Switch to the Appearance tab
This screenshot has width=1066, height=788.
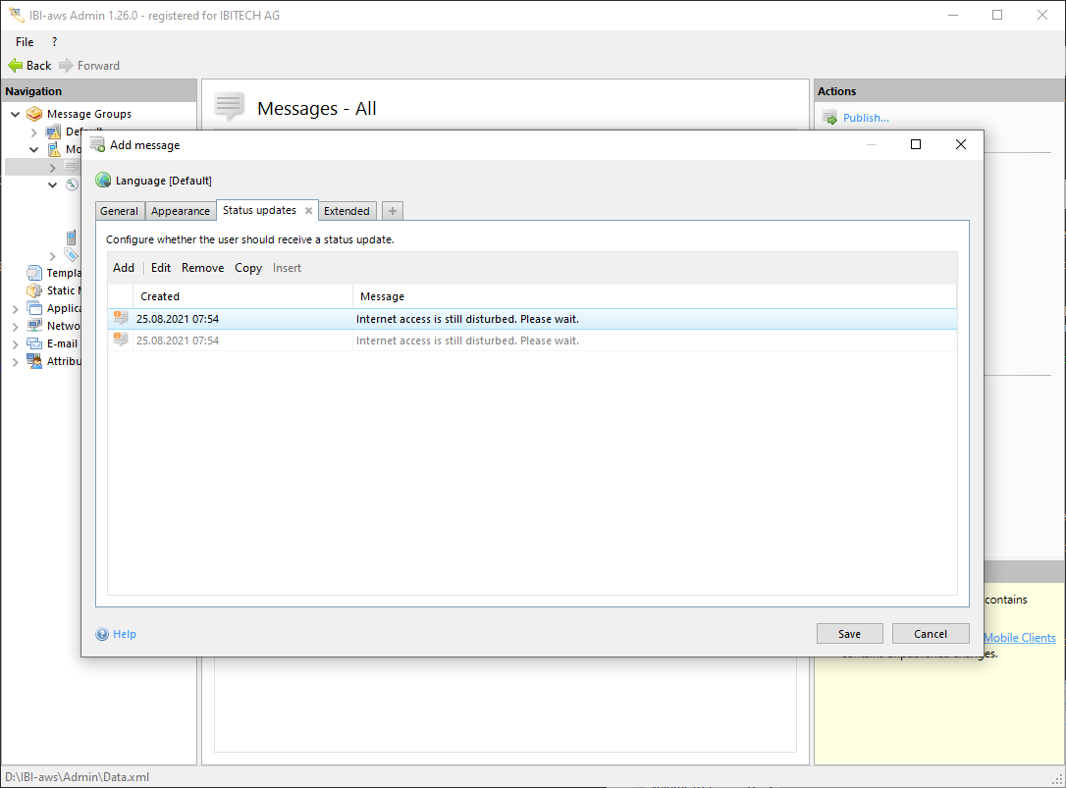(181, 211)
